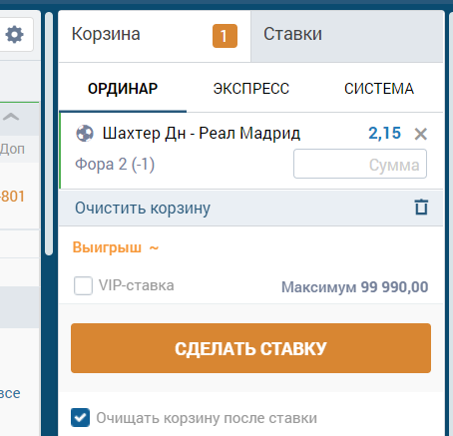Image resolution: width=453 pixels, height=436 pixels.
Task: Open settings with the gear icon
Action: click(15, 35)
